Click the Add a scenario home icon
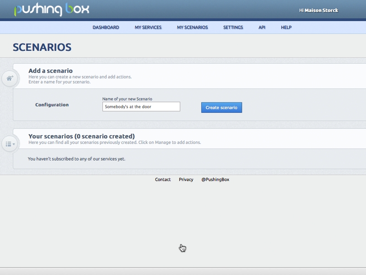The image size is (366, 275). coord(9,78)
